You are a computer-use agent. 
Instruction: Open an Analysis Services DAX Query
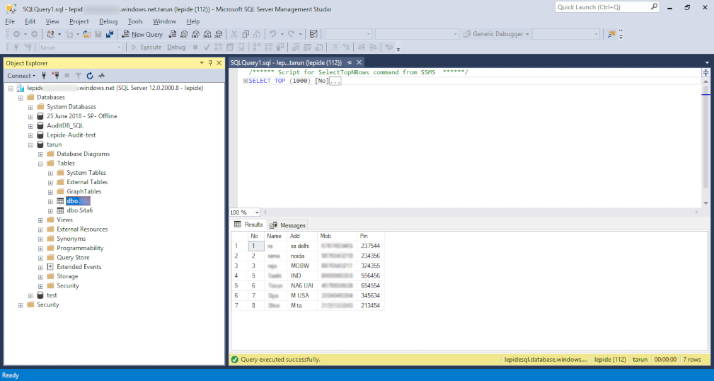click(x=219, y=34)
